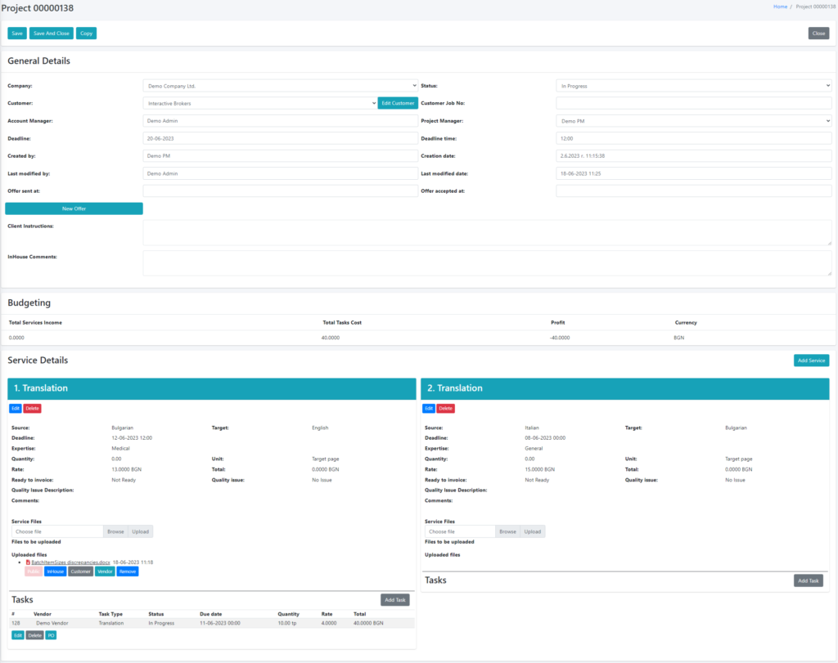Set uploaded file visibility to InHouse
Image resolution: width=838 pixels, height=663 pixels.
tap(55, 571)
